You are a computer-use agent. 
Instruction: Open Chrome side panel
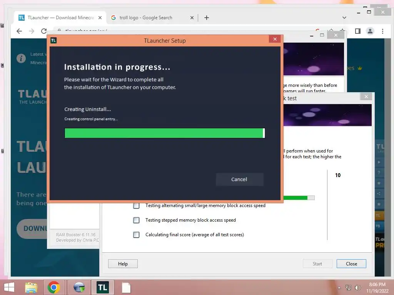pyautogui.click(x=357, y=31)
